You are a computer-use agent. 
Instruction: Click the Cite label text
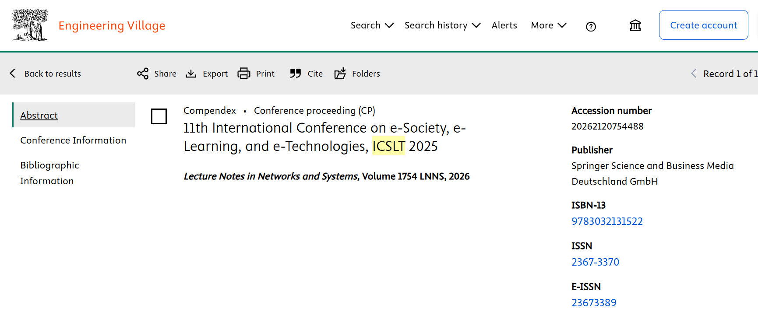[315, 74]
